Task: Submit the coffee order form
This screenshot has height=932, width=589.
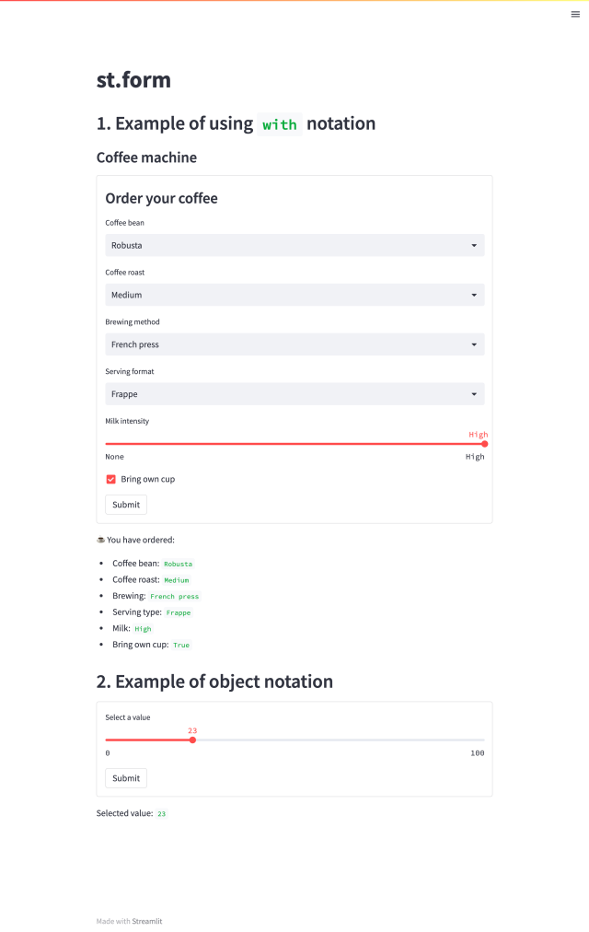Action: (126, 505)
